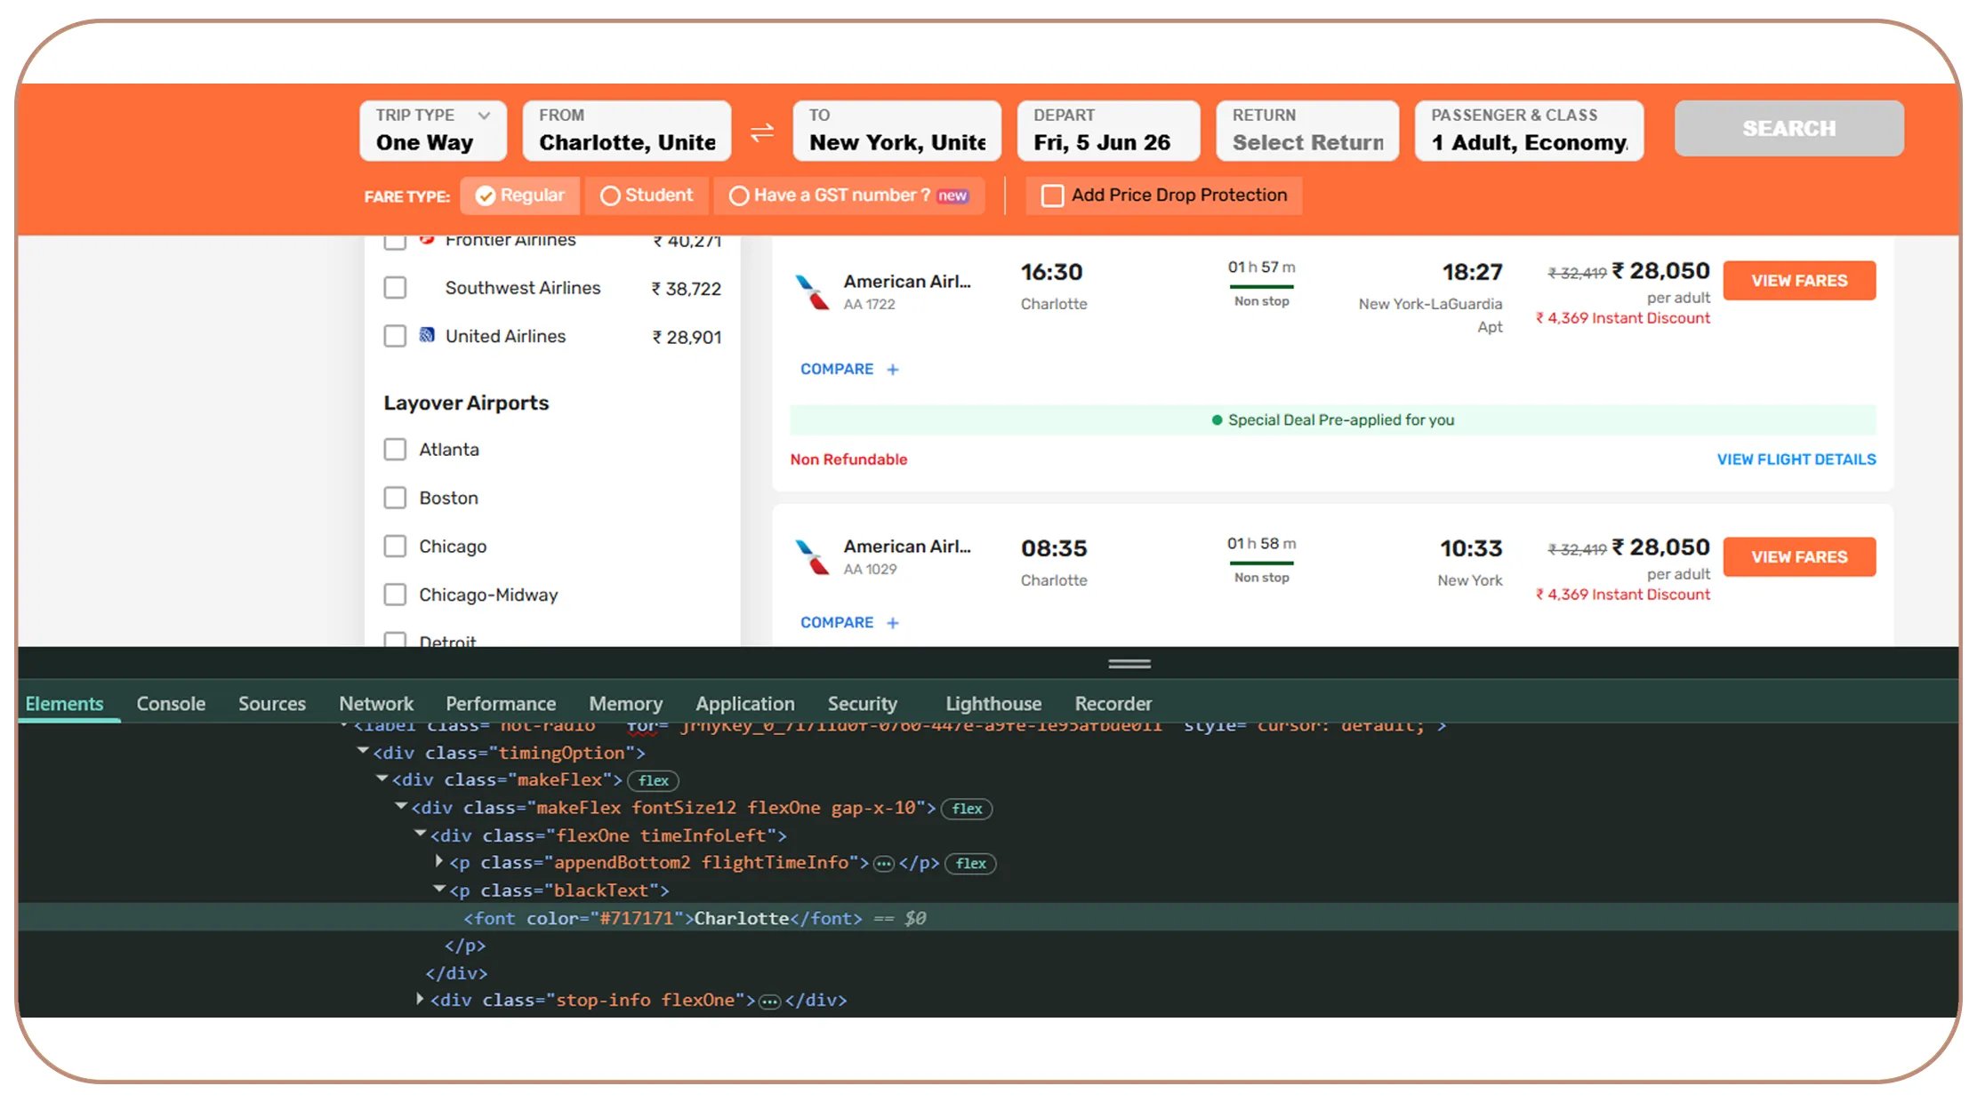Open the Security tab
Image resolution: width=1977 pixels, height=1102 pixels.
click(x=863, y=704)
